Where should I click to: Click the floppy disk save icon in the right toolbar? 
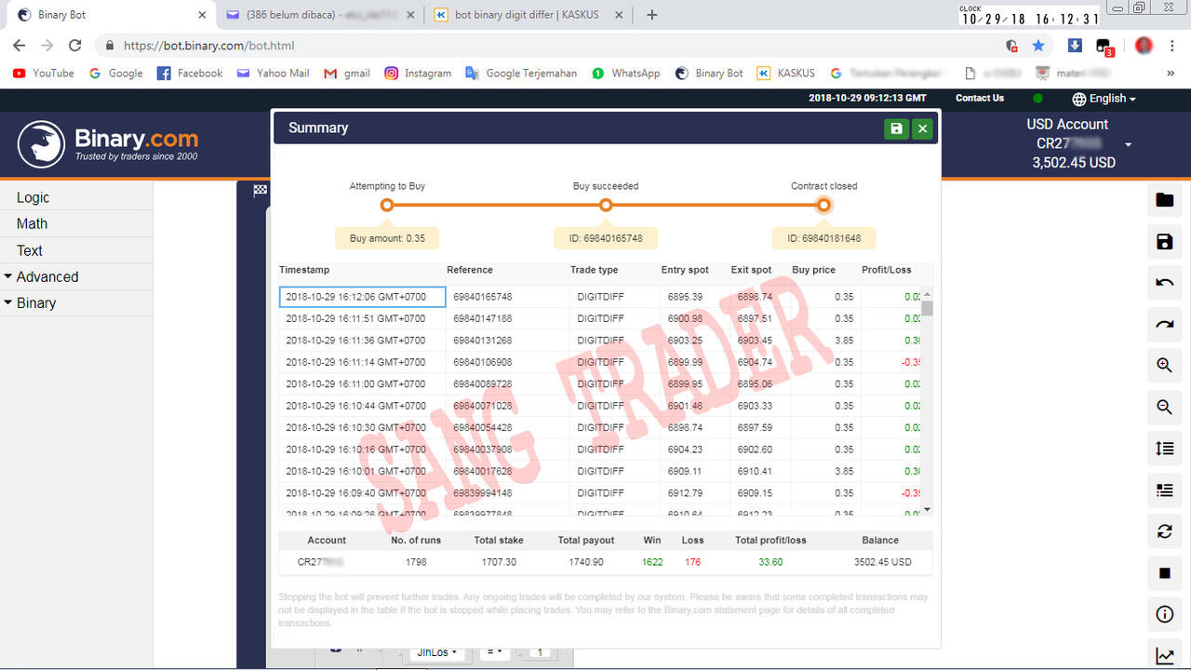pos(1164,242)
